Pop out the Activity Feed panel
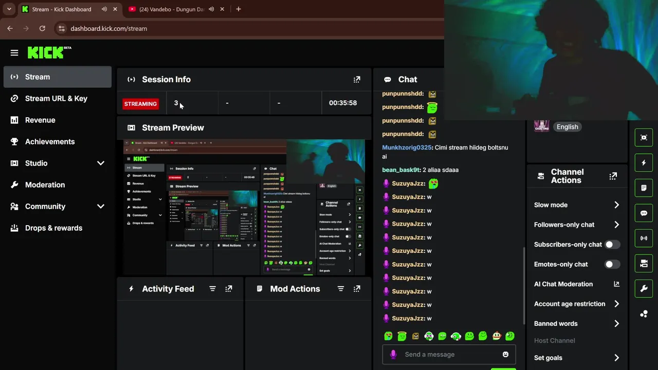Image resolution: width=658 pixels, height=370 pixels. [x=229, y=289]
